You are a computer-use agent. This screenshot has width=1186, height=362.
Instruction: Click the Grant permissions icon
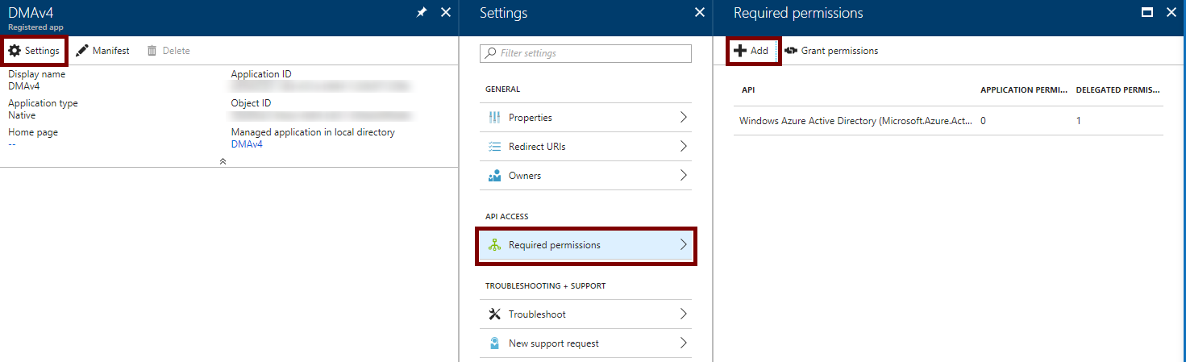[791, 51]
